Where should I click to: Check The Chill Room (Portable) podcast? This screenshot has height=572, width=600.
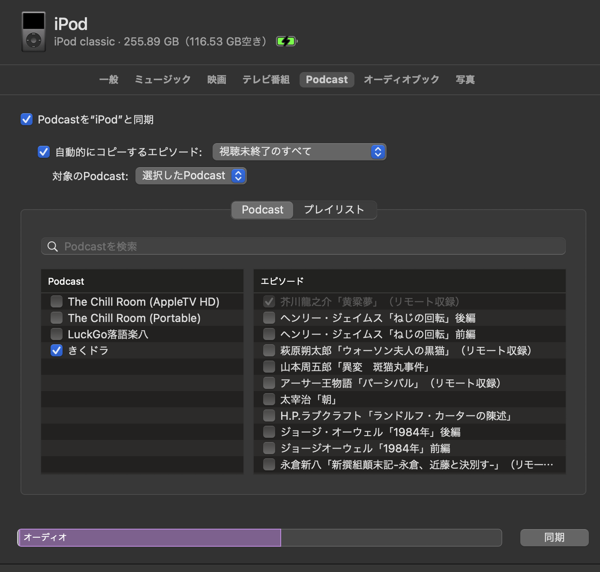click(x=57, y=318)
